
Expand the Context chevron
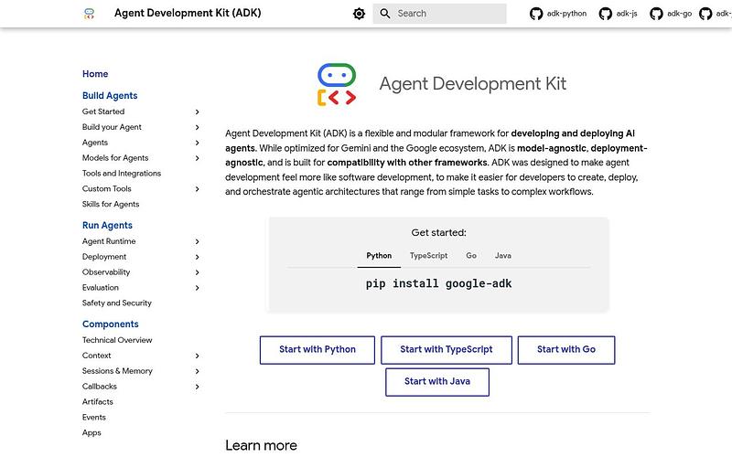(197, 356)
